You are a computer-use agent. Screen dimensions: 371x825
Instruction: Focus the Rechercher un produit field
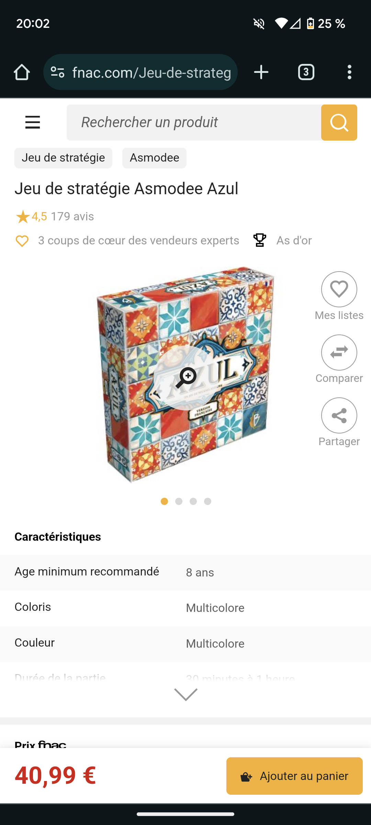pyautogui.click(x=194, y=122)
